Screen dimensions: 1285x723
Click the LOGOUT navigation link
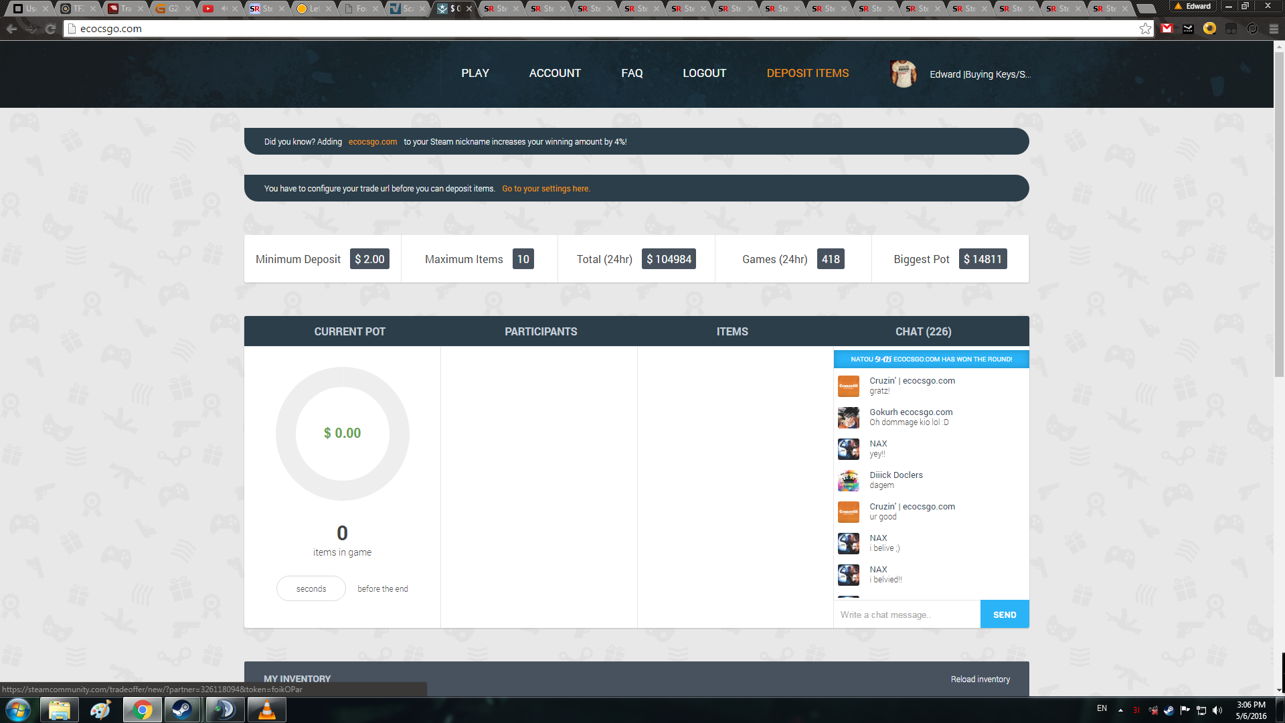click(x=704, y=73)
